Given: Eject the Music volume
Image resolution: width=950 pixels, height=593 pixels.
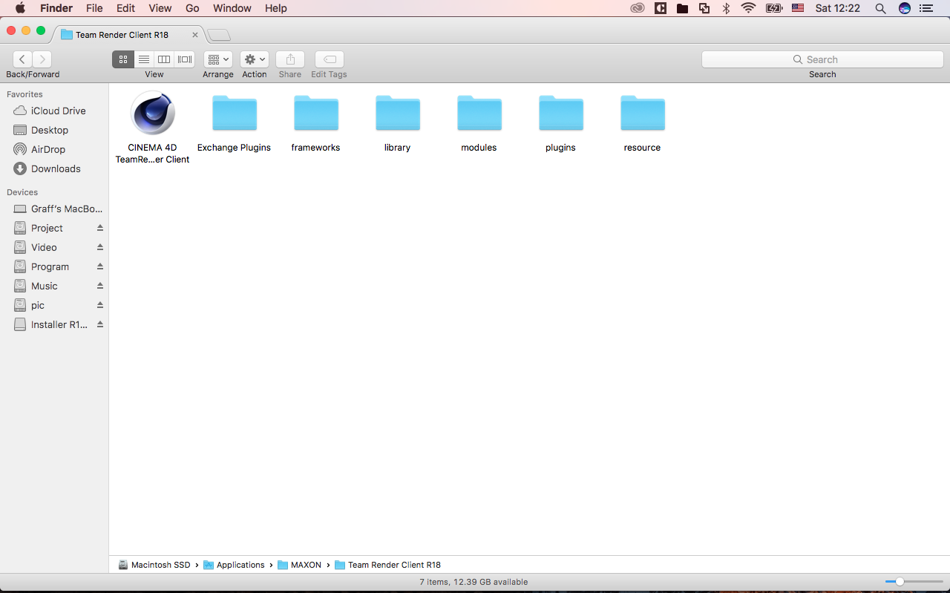Looking at the screenshot, I should 100,286.
